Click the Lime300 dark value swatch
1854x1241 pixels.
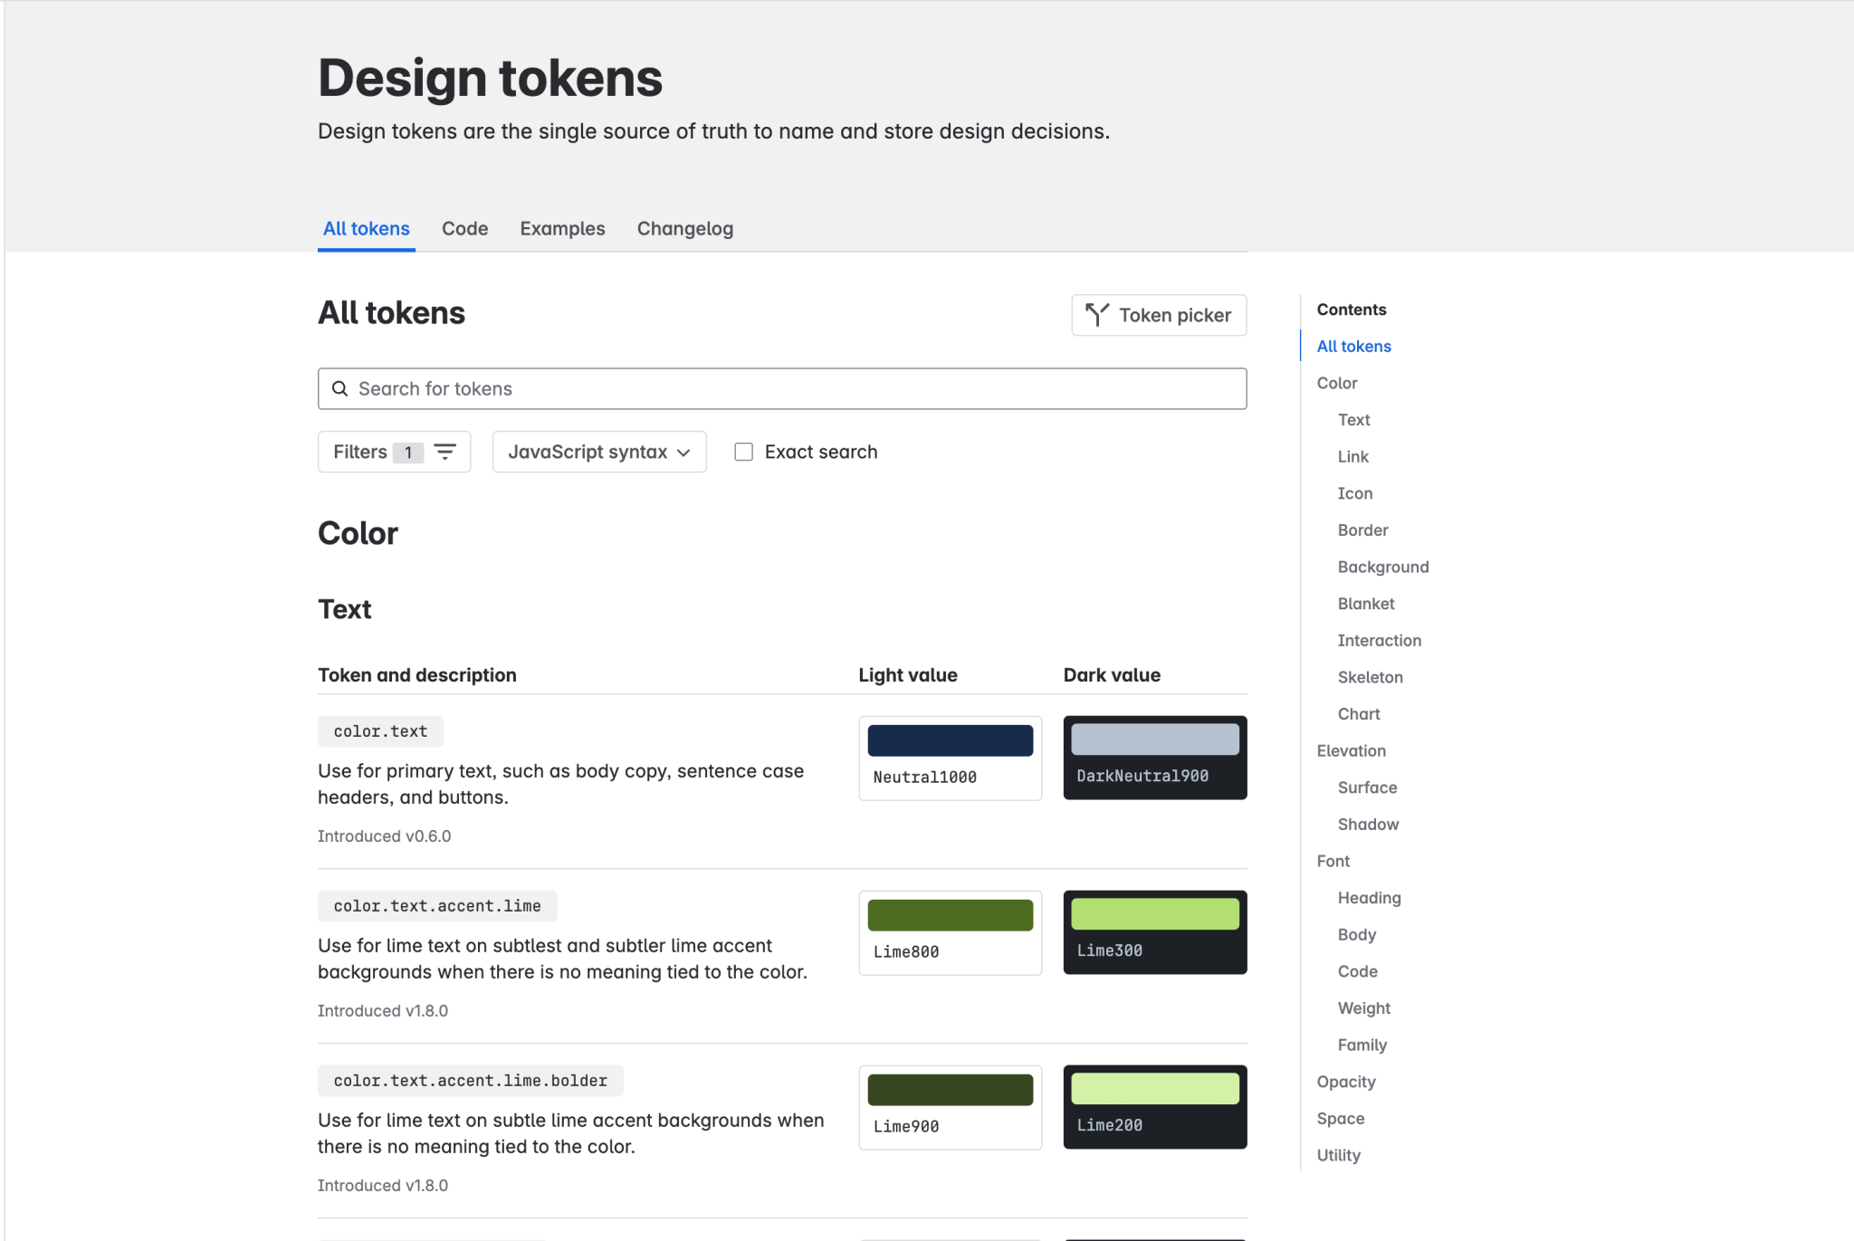click(1154, 914)
